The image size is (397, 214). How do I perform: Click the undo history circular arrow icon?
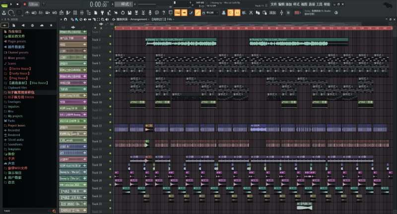pos(123,13)
